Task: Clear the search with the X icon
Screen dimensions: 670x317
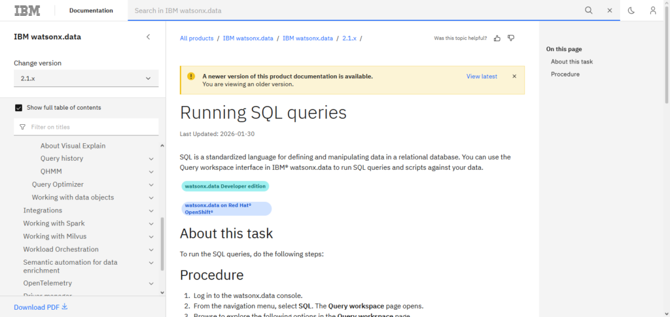Action: [610, 10]
